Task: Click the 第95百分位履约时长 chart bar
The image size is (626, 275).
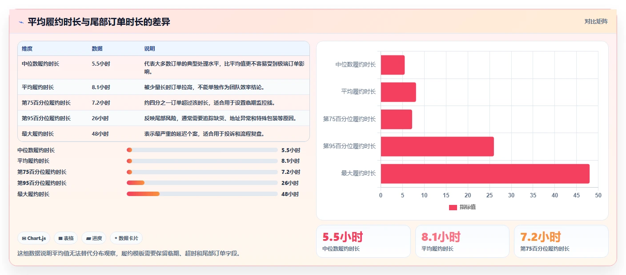Action: [437, 146]
